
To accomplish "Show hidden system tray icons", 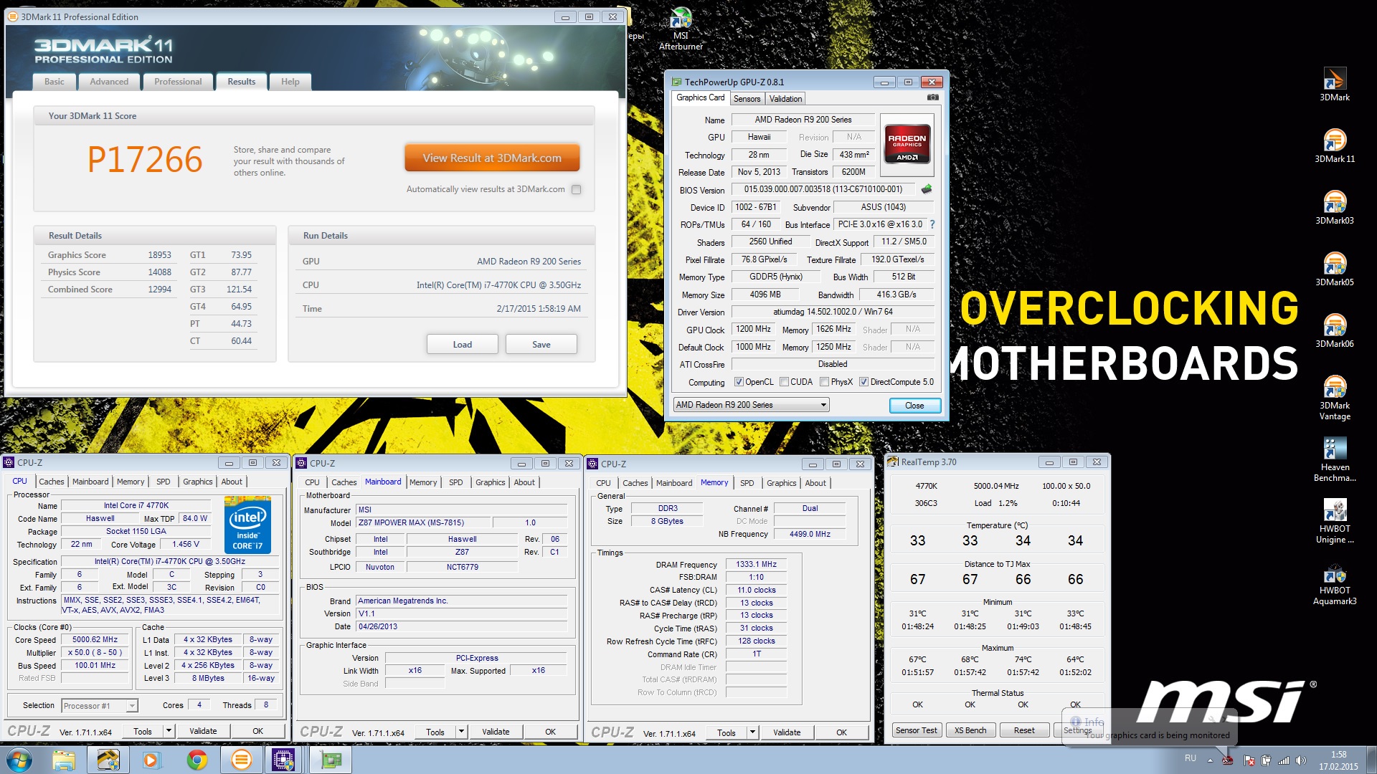I will tap(1210, 760).
